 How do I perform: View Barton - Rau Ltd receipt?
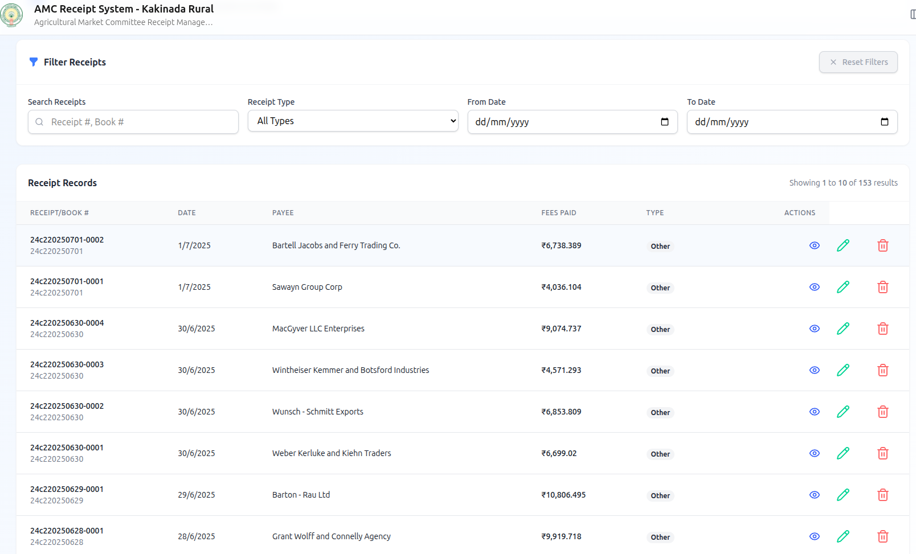pyautogui.click(x=815, y=495)
